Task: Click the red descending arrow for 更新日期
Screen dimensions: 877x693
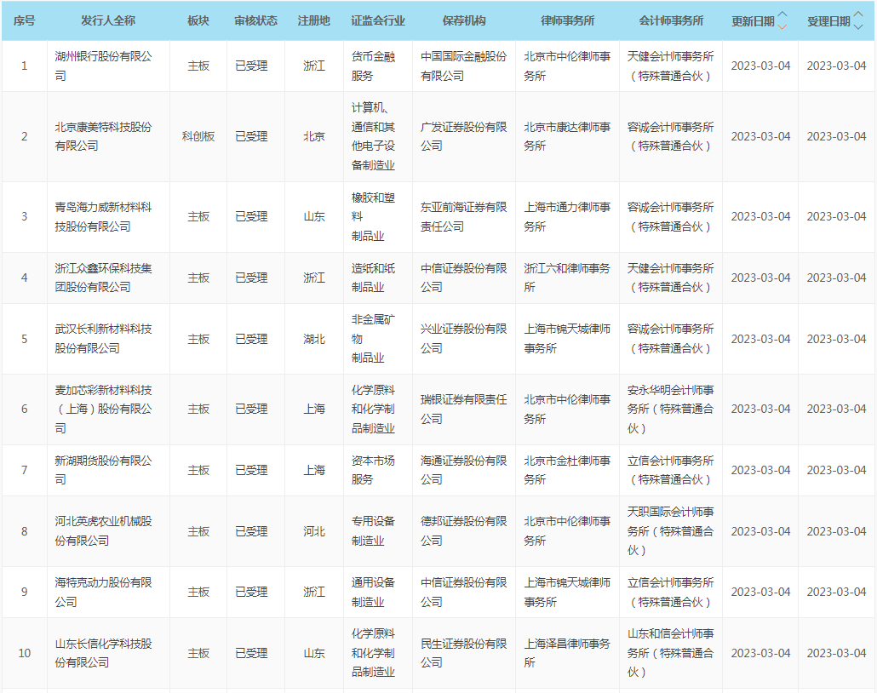Action: pos(782,26)
